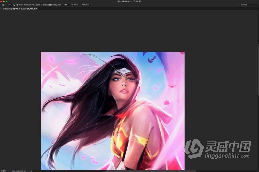Select the fawlkkkkk.psd document tab
This screenshot has width=259, height=172.
click(x=20, y=9)
